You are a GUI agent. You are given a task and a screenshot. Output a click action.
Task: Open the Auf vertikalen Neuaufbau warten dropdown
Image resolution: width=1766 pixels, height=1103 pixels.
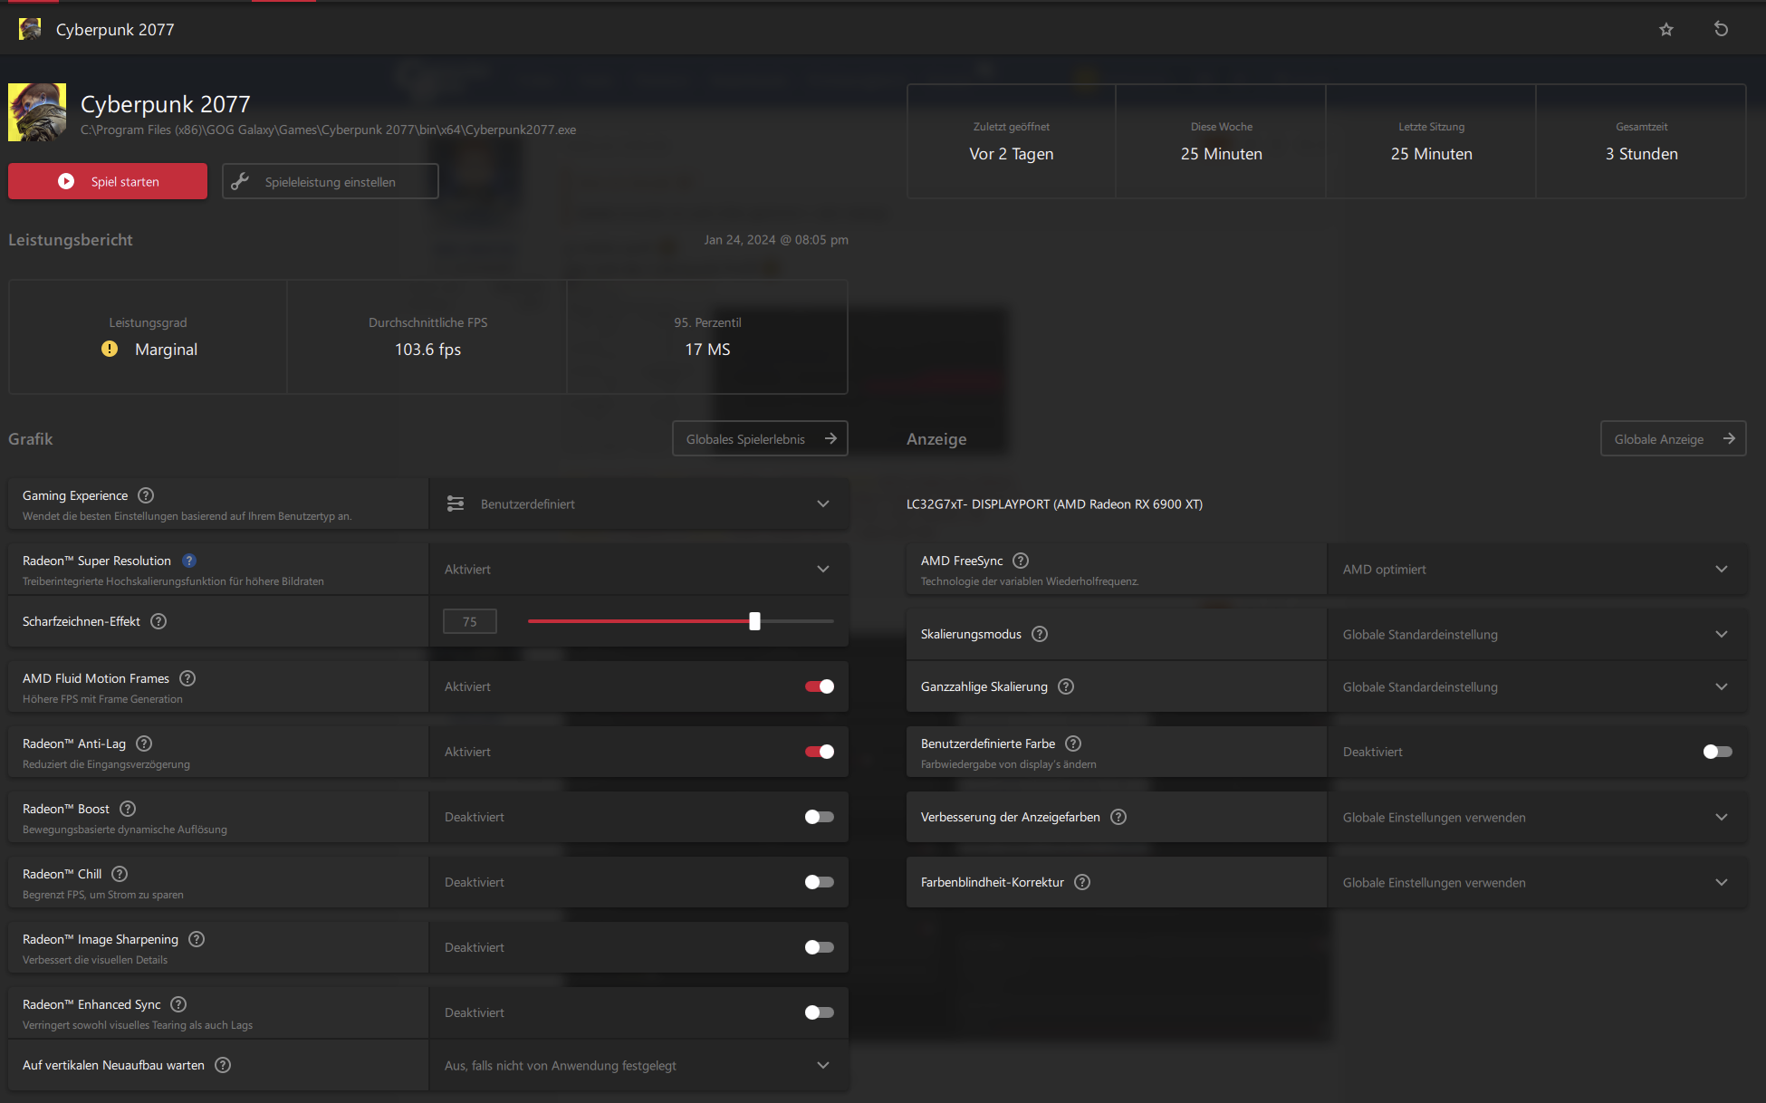638,1065
